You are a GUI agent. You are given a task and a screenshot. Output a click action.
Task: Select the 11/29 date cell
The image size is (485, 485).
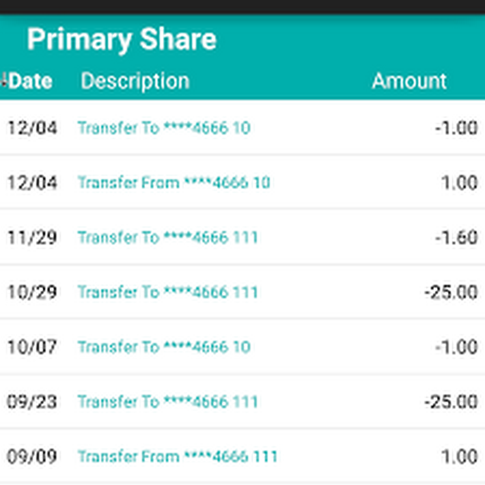click(32, 238)
